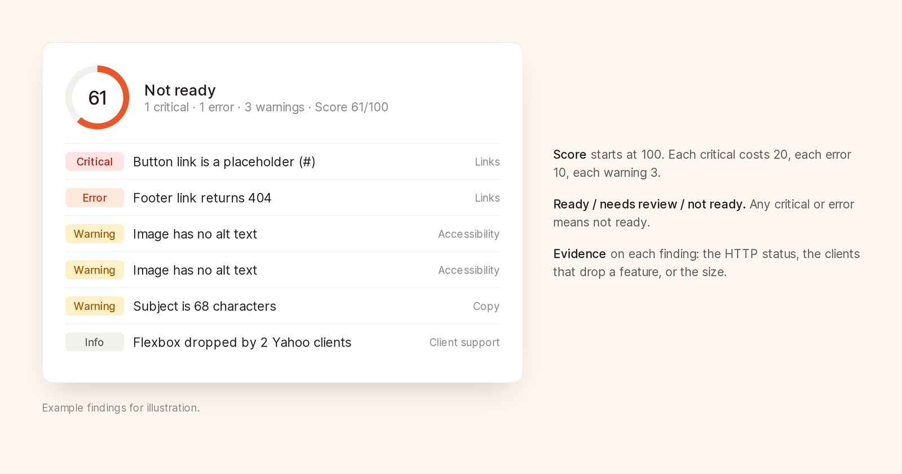The image size is (902, 474).
Task: Click the bold "Ready / needs review / not ready." text
Action: tap(649, 204)
